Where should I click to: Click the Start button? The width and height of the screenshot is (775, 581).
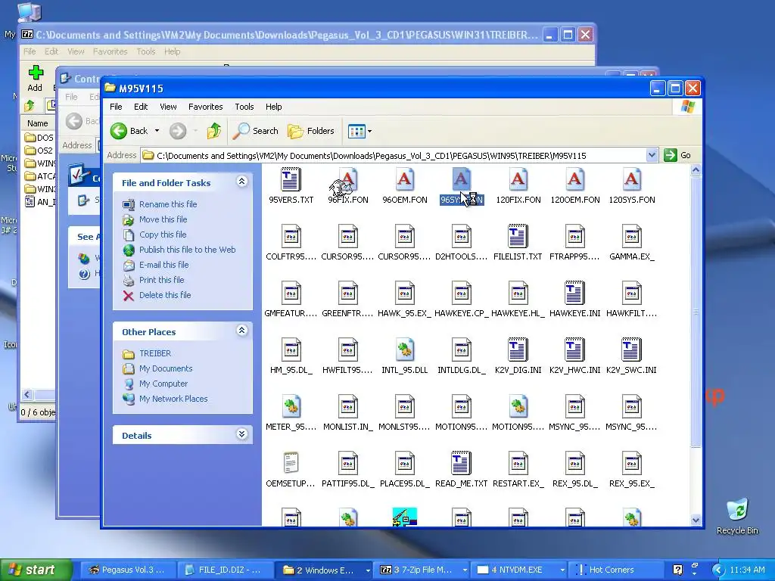point(36,570)
